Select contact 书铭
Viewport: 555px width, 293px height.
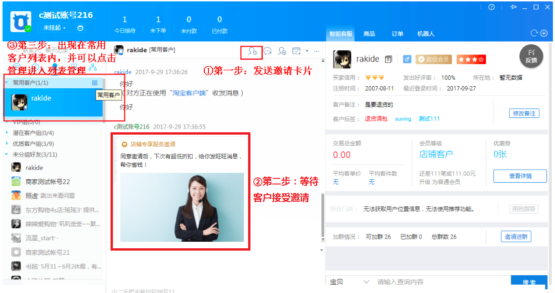(54, 266)
